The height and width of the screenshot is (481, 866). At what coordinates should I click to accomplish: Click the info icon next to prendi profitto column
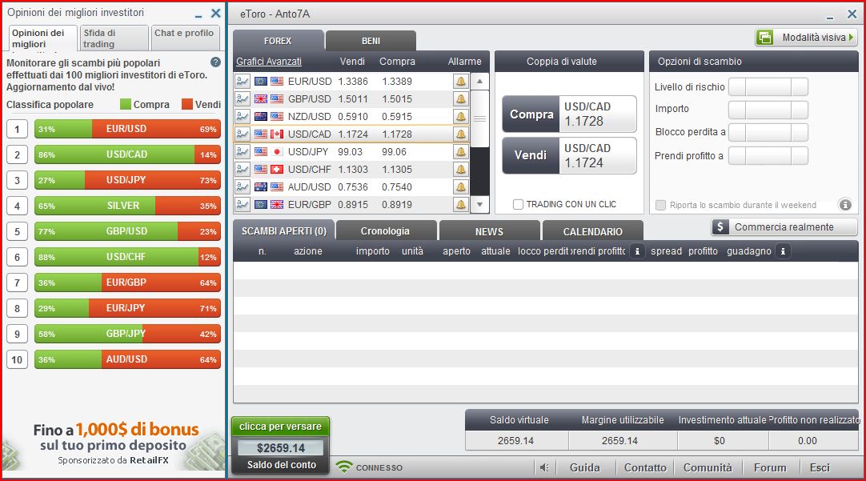point(637,251)
